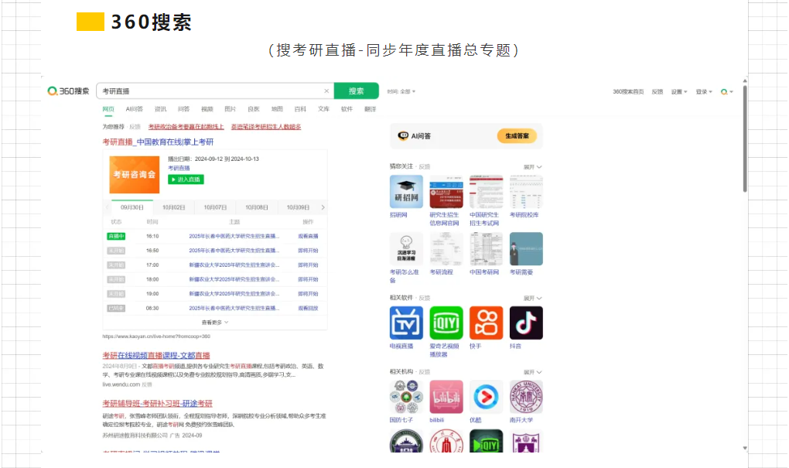789x468 pixels.
Task: Open the 爱奇艺 iQIYI app icon
Action: coord(446,323)
